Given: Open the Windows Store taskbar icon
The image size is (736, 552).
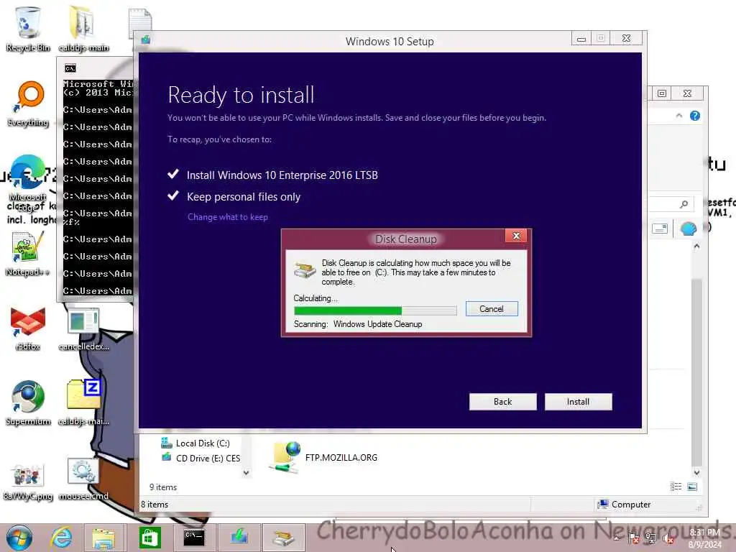Looking at the screenshot, I should (149, 538).
